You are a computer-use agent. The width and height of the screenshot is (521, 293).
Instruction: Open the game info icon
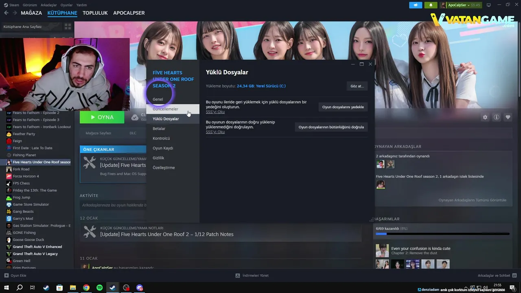click(x=497, y=117)
